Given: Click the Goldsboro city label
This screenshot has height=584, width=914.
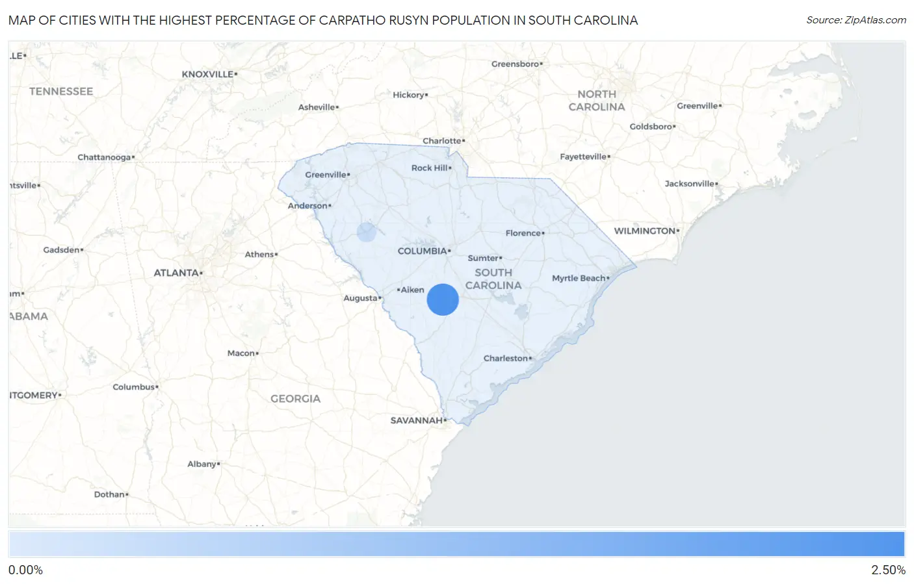Looking at the screenshot, I should click(x=651, y=127).
